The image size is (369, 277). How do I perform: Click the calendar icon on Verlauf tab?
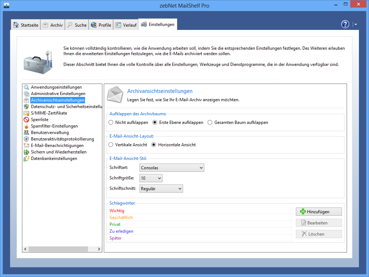click(118, 25)
